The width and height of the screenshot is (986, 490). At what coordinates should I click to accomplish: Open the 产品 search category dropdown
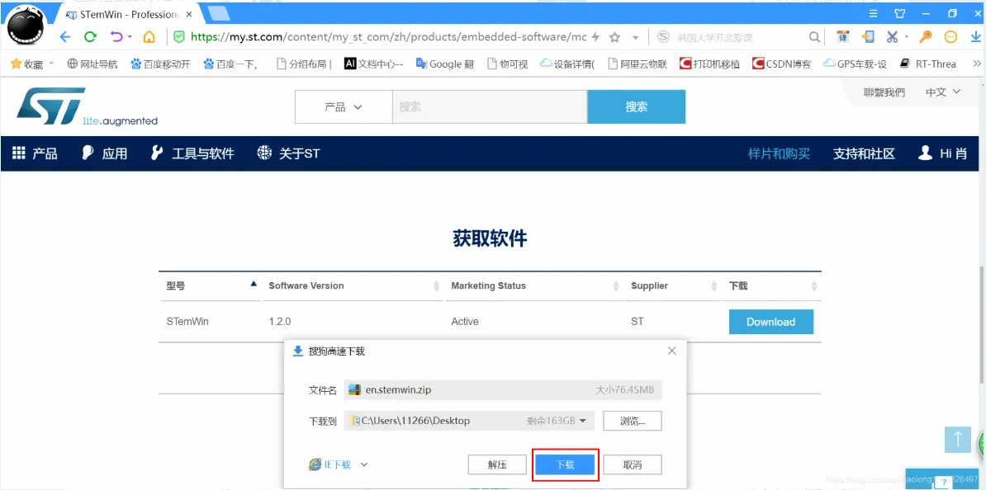coord(344,106)
